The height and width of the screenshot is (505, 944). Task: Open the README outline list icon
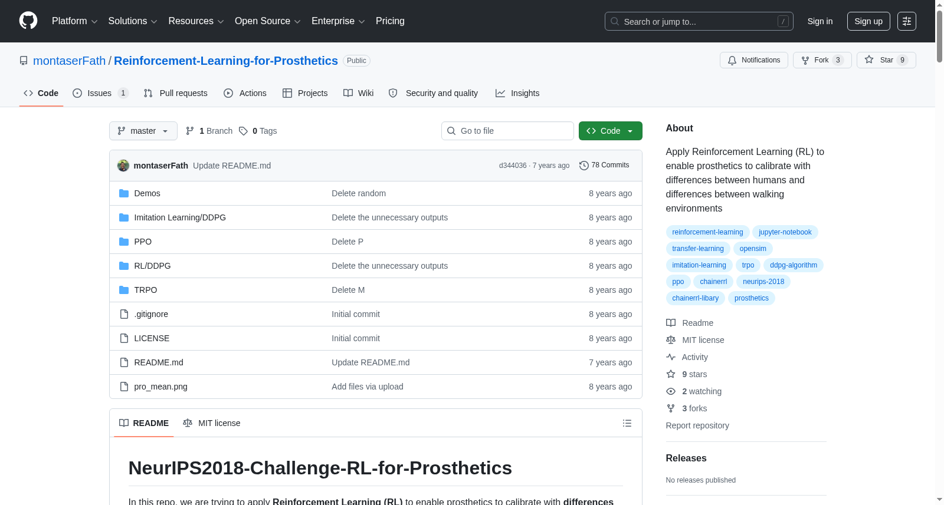click(x=627, y=423)
